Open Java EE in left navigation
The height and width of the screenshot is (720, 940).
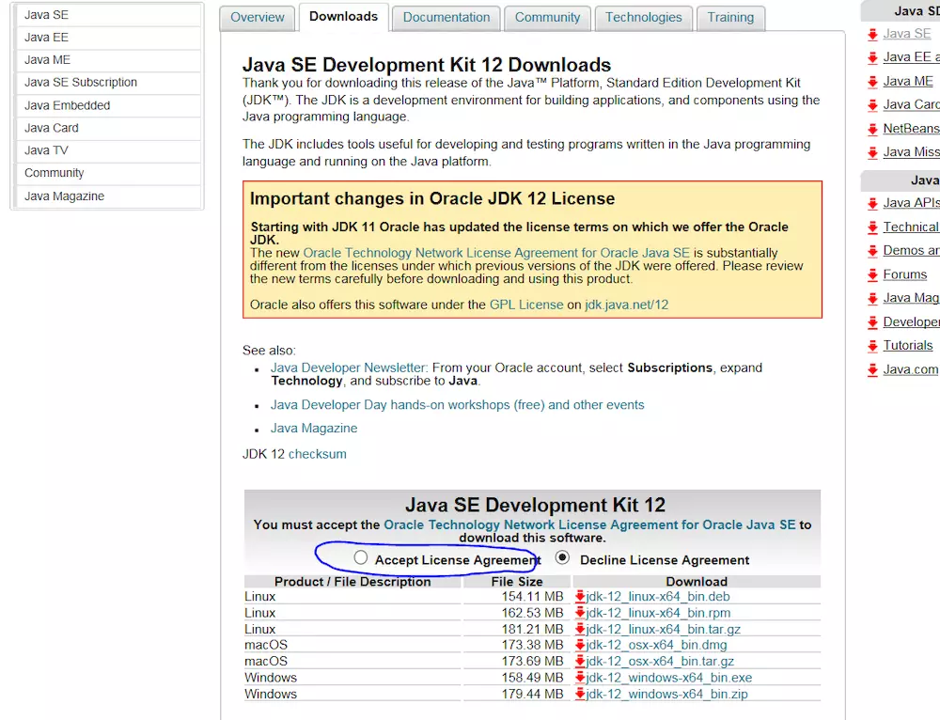click(108, 38)
